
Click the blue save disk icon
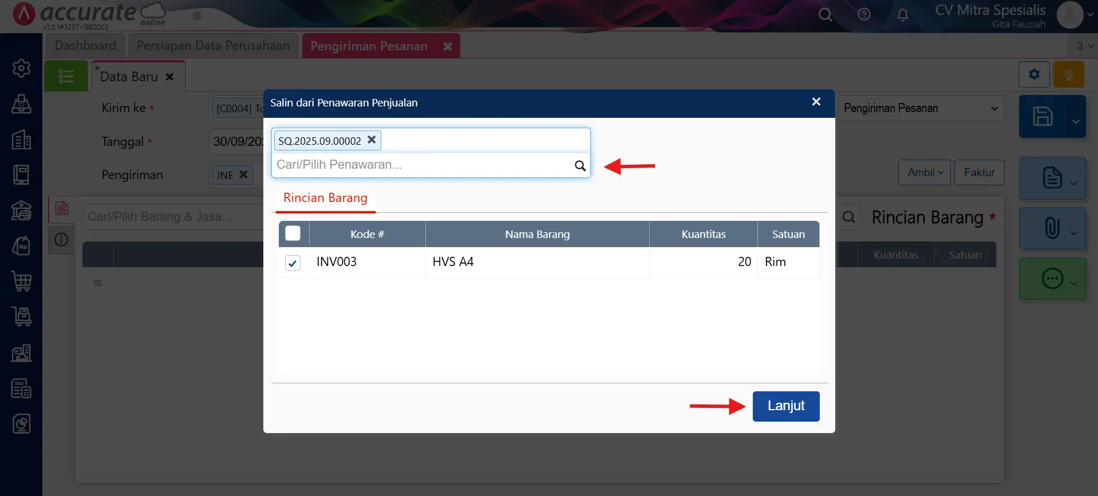click(1042, 117)
